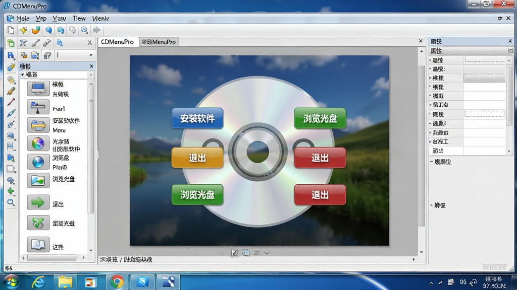Collapse the lower section header in the right panel
Image resolution: width=517 pixels, height=290 pixels.
coord(432,205)
